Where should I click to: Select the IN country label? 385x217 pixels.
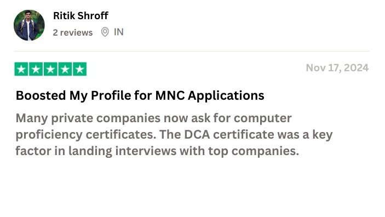(119, 32)
